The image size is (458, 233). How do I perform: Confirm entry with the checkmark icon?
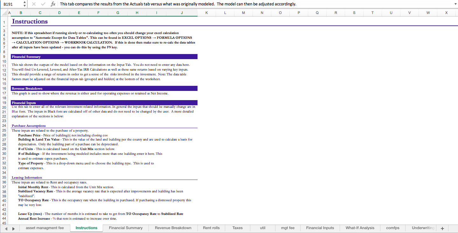click(x=43, y=4)
